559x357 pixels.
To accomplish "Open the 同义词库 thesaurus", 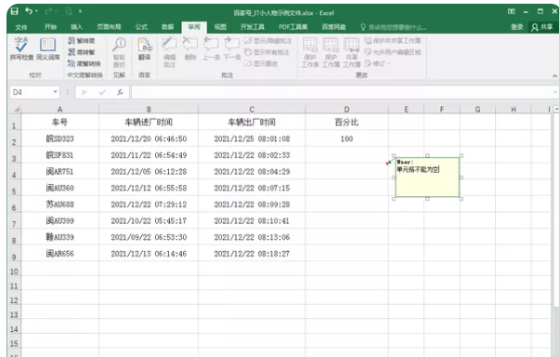I will (48, 48).
